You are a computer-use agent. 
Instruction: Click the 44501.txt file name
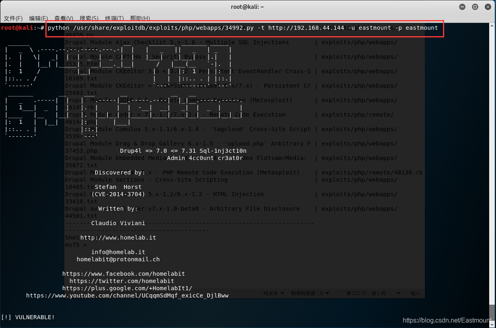tap(81, 216)
